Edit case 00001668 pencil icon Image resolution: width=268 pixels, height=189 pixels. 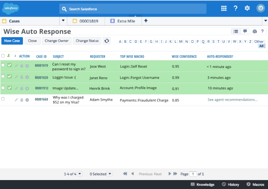click(x=16, y=100)
